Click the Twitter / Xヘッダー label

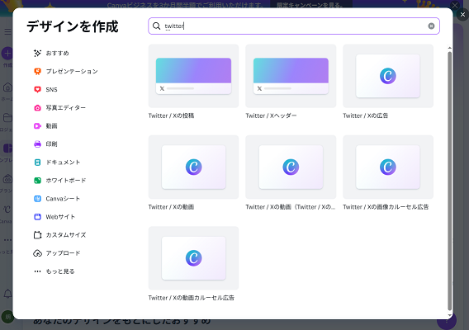pos(271,116)
